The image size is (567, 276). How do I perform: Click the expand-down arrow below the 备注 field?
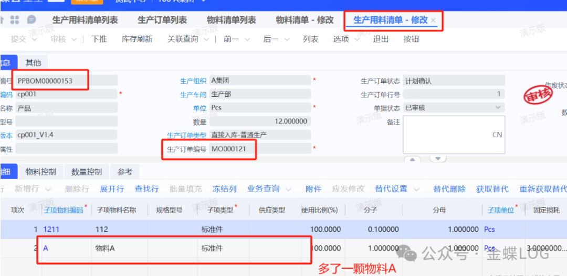(x=437, y=159)
